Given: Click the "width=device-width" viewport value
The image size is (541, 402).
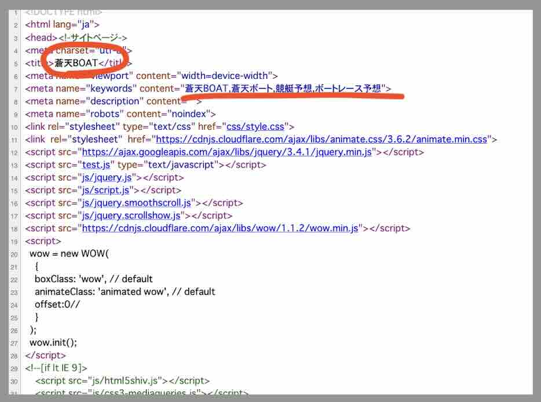Looking at the screenshot, I should coord(225,76).
